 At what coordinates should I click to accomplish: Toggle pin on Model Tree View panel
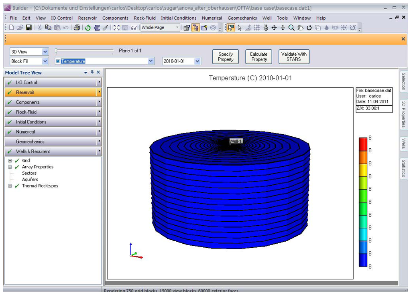(92, 73)
